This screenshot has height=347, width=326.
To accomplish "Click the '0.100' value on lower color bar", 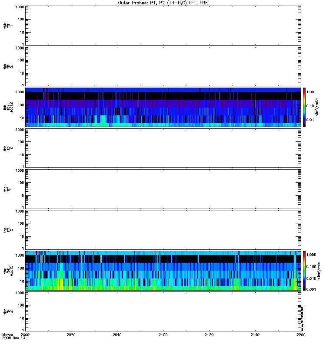I will (311, 267).
